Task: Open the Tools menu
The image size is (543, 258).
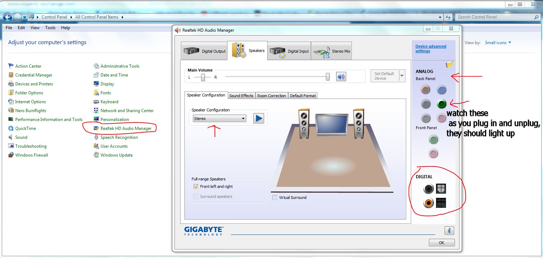Action: tap(50, 28)
